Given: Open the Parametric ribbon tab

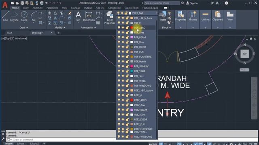Looking at the screenshot, I should [52, 8].
